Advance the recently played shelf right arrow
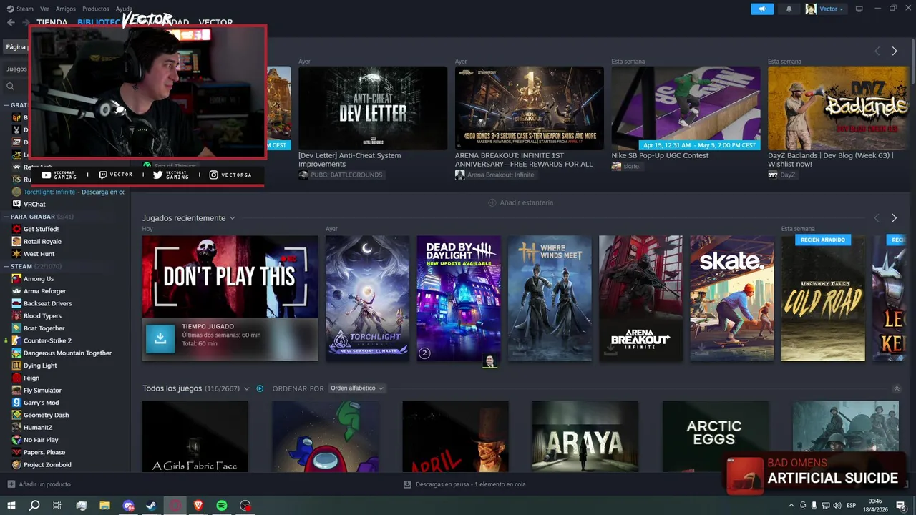This screenshot has height=515, width=916. coord(894,218)
